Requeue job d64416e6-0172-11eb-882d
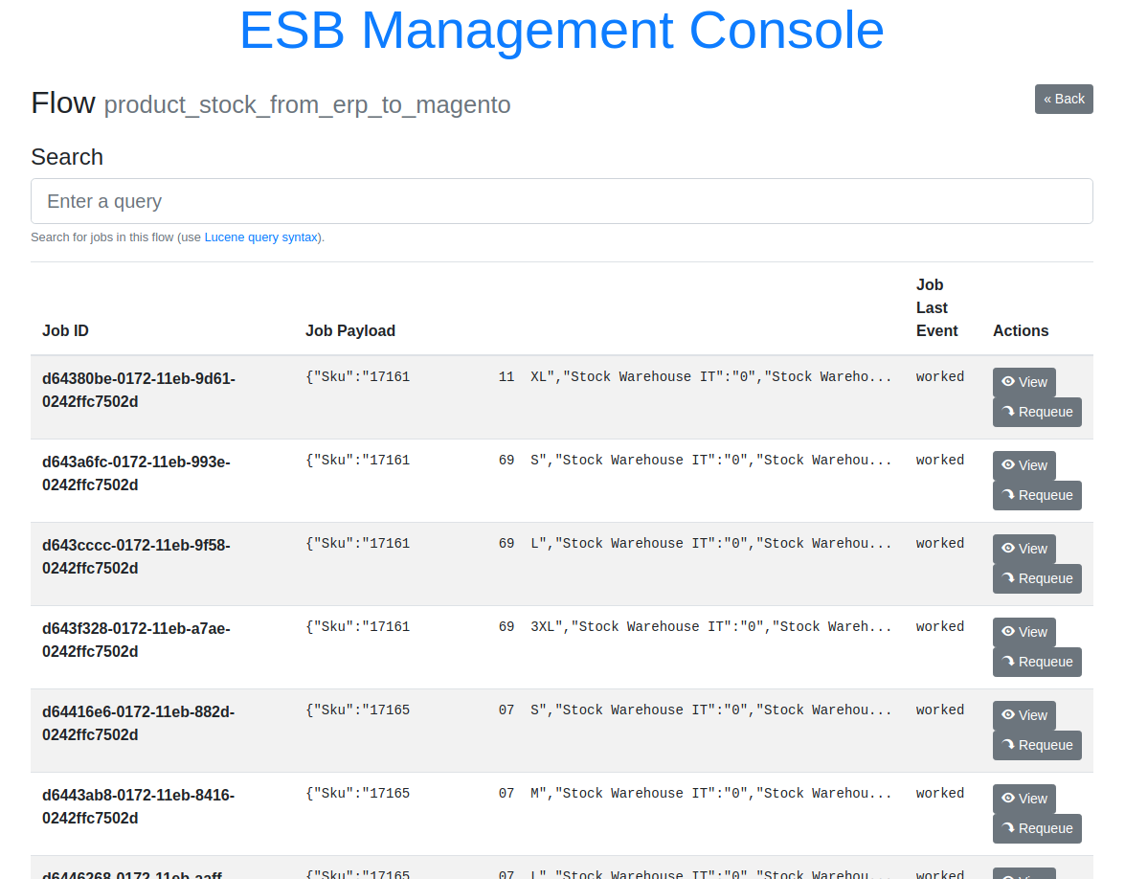Image resolution: width=1125 pixels, height=879 pixels. pyautogui.click(x=1037, y=745)
